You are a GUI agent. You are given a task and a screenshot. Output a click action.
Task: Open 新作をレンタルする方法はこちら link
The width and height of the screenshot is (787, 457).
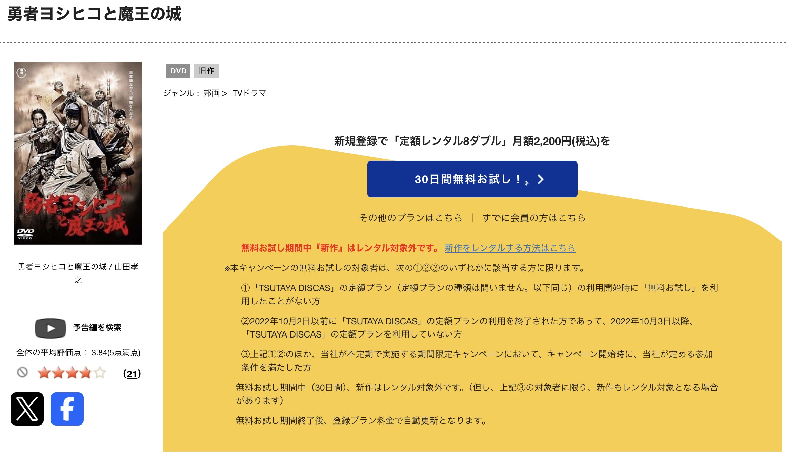pyautogui.click(x=510, y=248)
